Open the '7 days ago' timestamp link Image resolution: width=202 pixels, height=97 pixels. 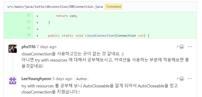(46, 47)
